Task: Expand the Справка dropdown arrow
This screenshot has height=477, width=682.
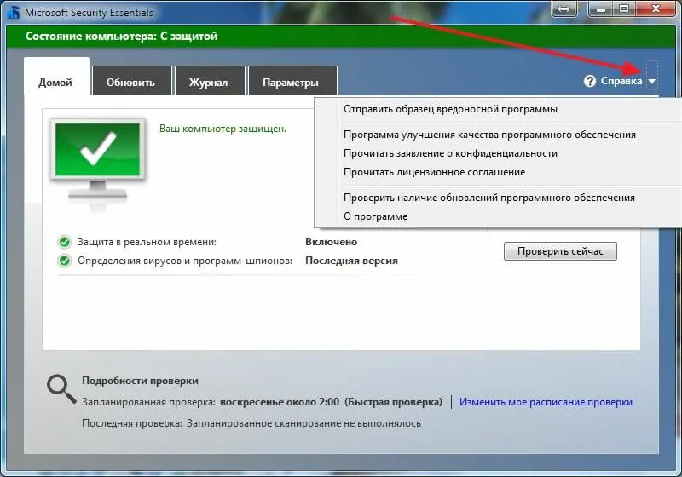Action: click(x=651, y=81)
